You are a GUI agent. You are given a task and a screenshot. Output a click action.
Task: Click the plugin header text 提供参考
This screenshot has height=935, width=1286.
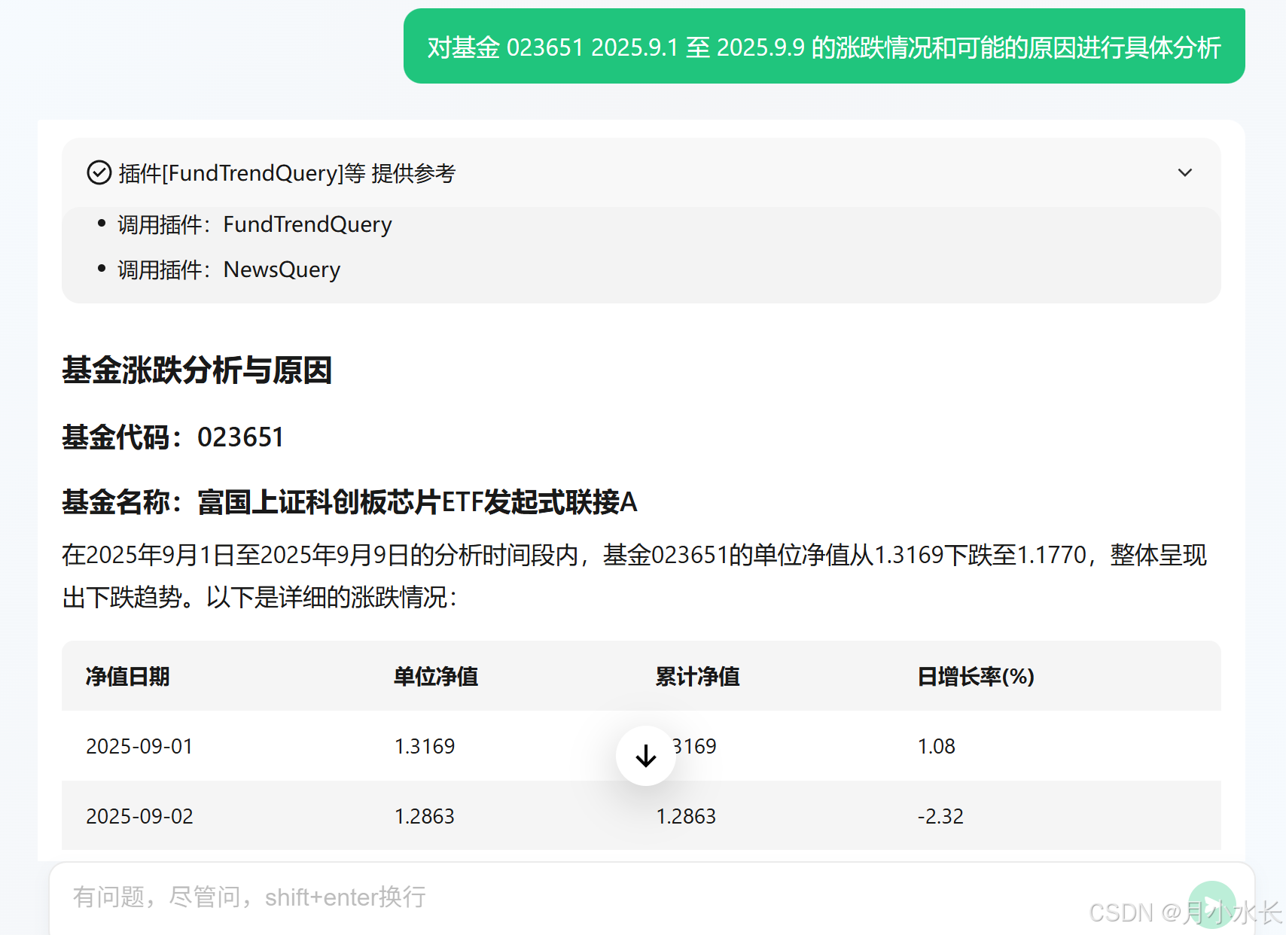pyautogui.click(x=413, y=173)
